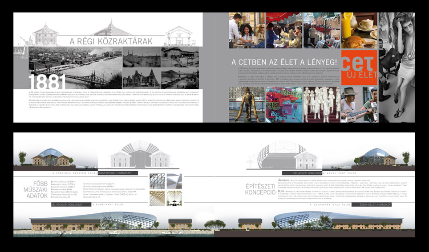Open the red market umbrella photo

click(284, 30)
